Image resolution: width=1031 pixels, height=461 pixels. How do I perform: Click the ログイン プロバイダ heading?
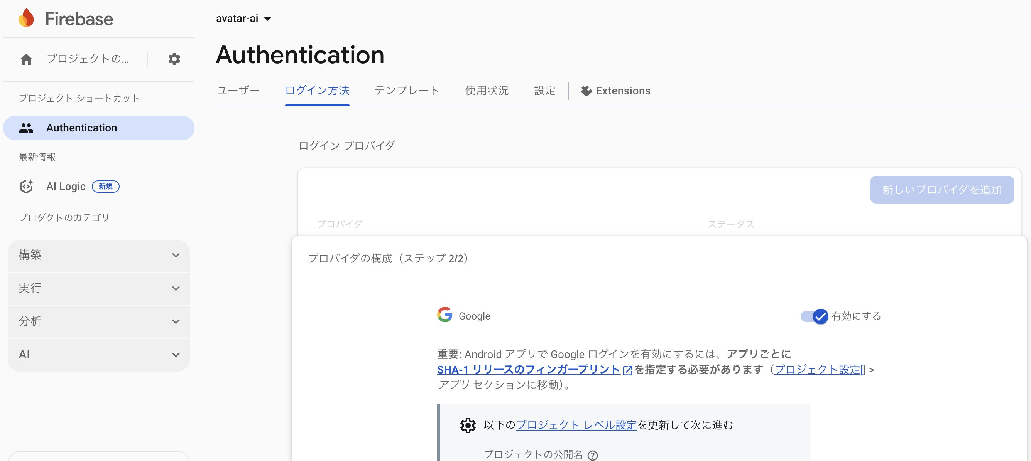pos(347,146)
